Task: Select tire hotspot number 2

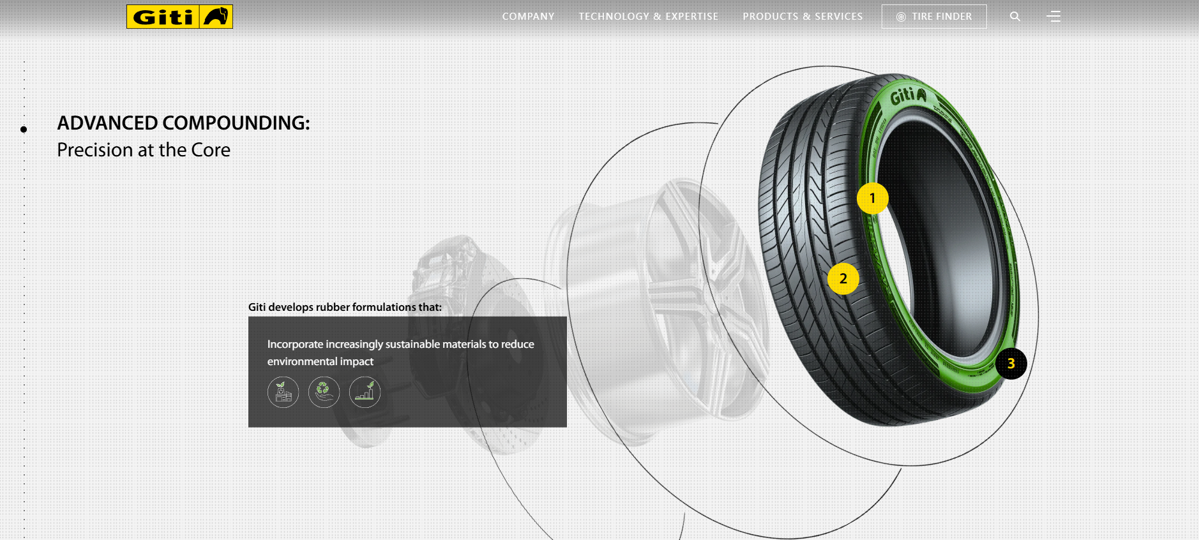Action: 843,278
